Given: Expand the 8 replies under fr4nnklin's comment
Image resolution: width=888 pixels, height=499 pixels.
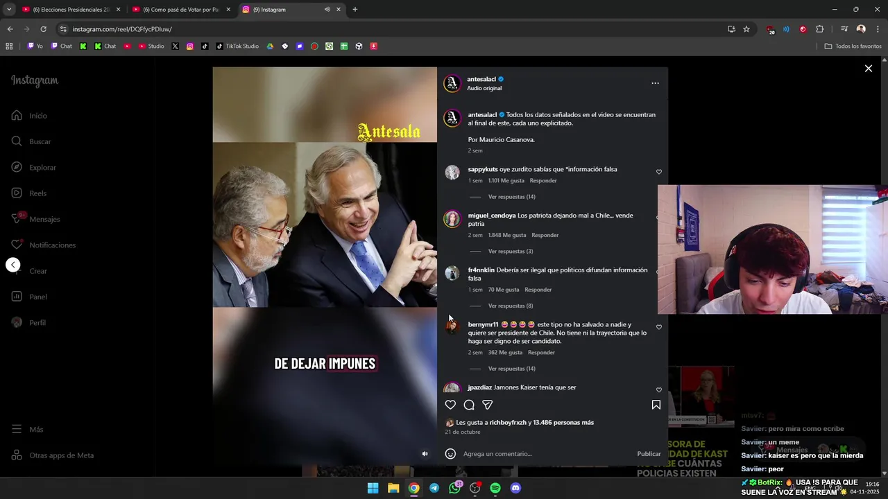Looking at the screenshot, I should click(511, 306).
